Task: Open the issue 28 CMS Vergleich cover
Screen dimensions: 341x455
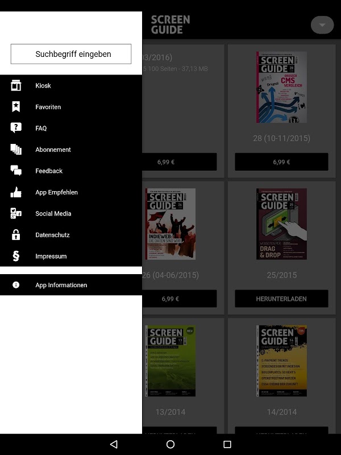Action: pos(281,87)
